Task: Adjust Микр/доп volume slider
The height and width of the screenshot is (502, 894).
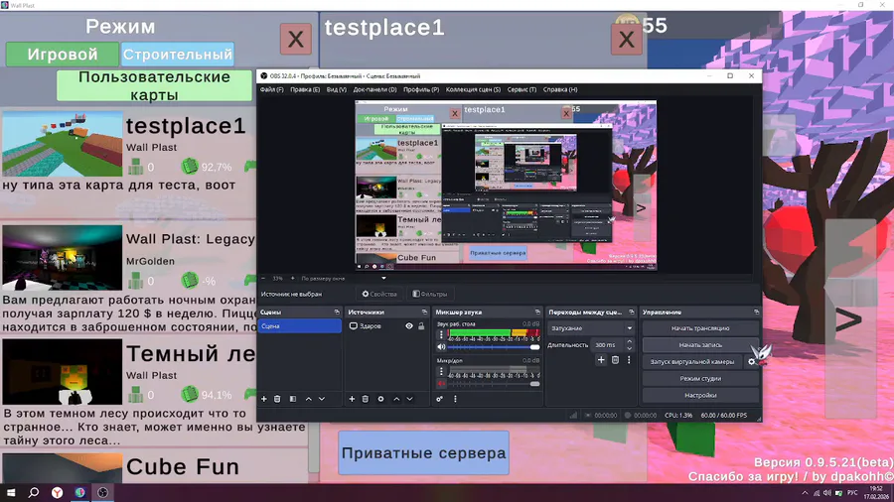Action: click(494, 384)
